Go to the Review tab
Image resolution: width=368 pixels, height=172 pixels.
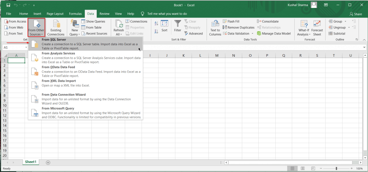tap(105, 14)
